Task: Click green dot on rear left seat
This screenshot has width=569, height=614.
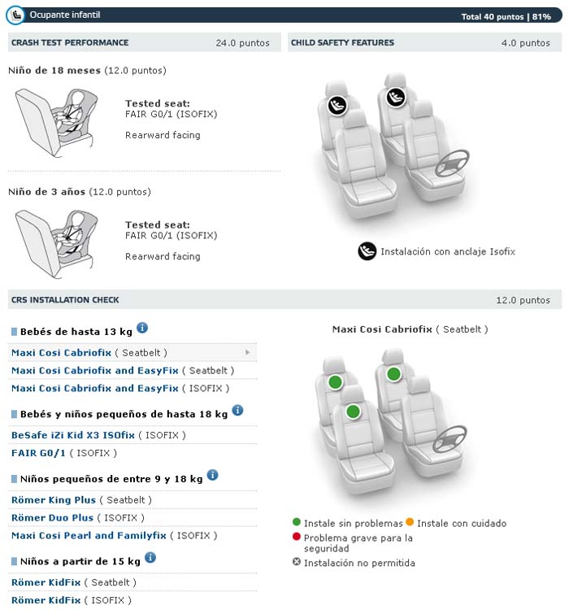Action: point(334,382)
